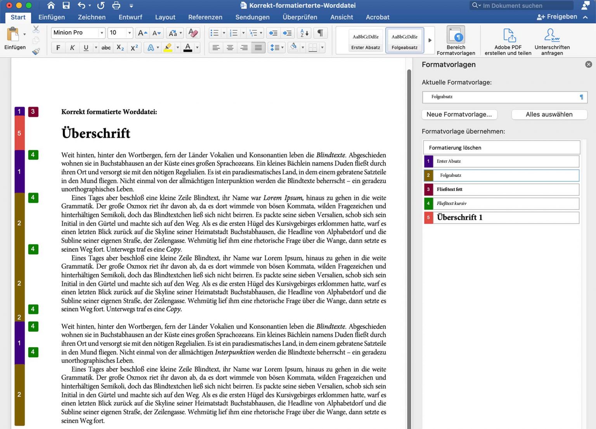596x429 pixels.
Task: Toggle paragraph marks display
Action: [x=320, y=33]
